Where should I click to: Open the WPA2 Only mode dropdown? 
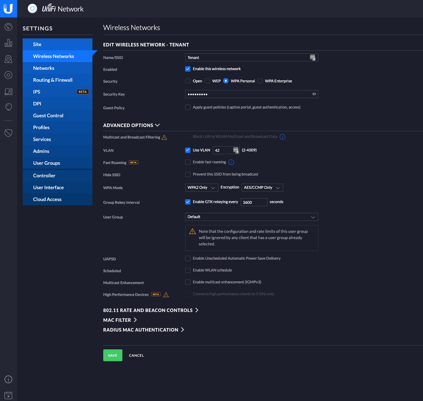(201, 188)
